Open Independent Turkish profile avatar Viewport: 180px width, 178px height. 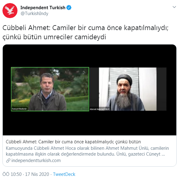[x=10, y=10]
